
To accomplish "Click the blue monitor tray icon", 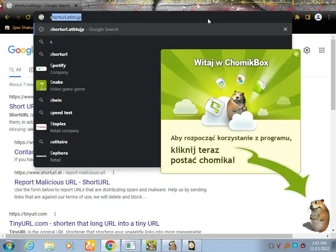I will tap(295, 245).
